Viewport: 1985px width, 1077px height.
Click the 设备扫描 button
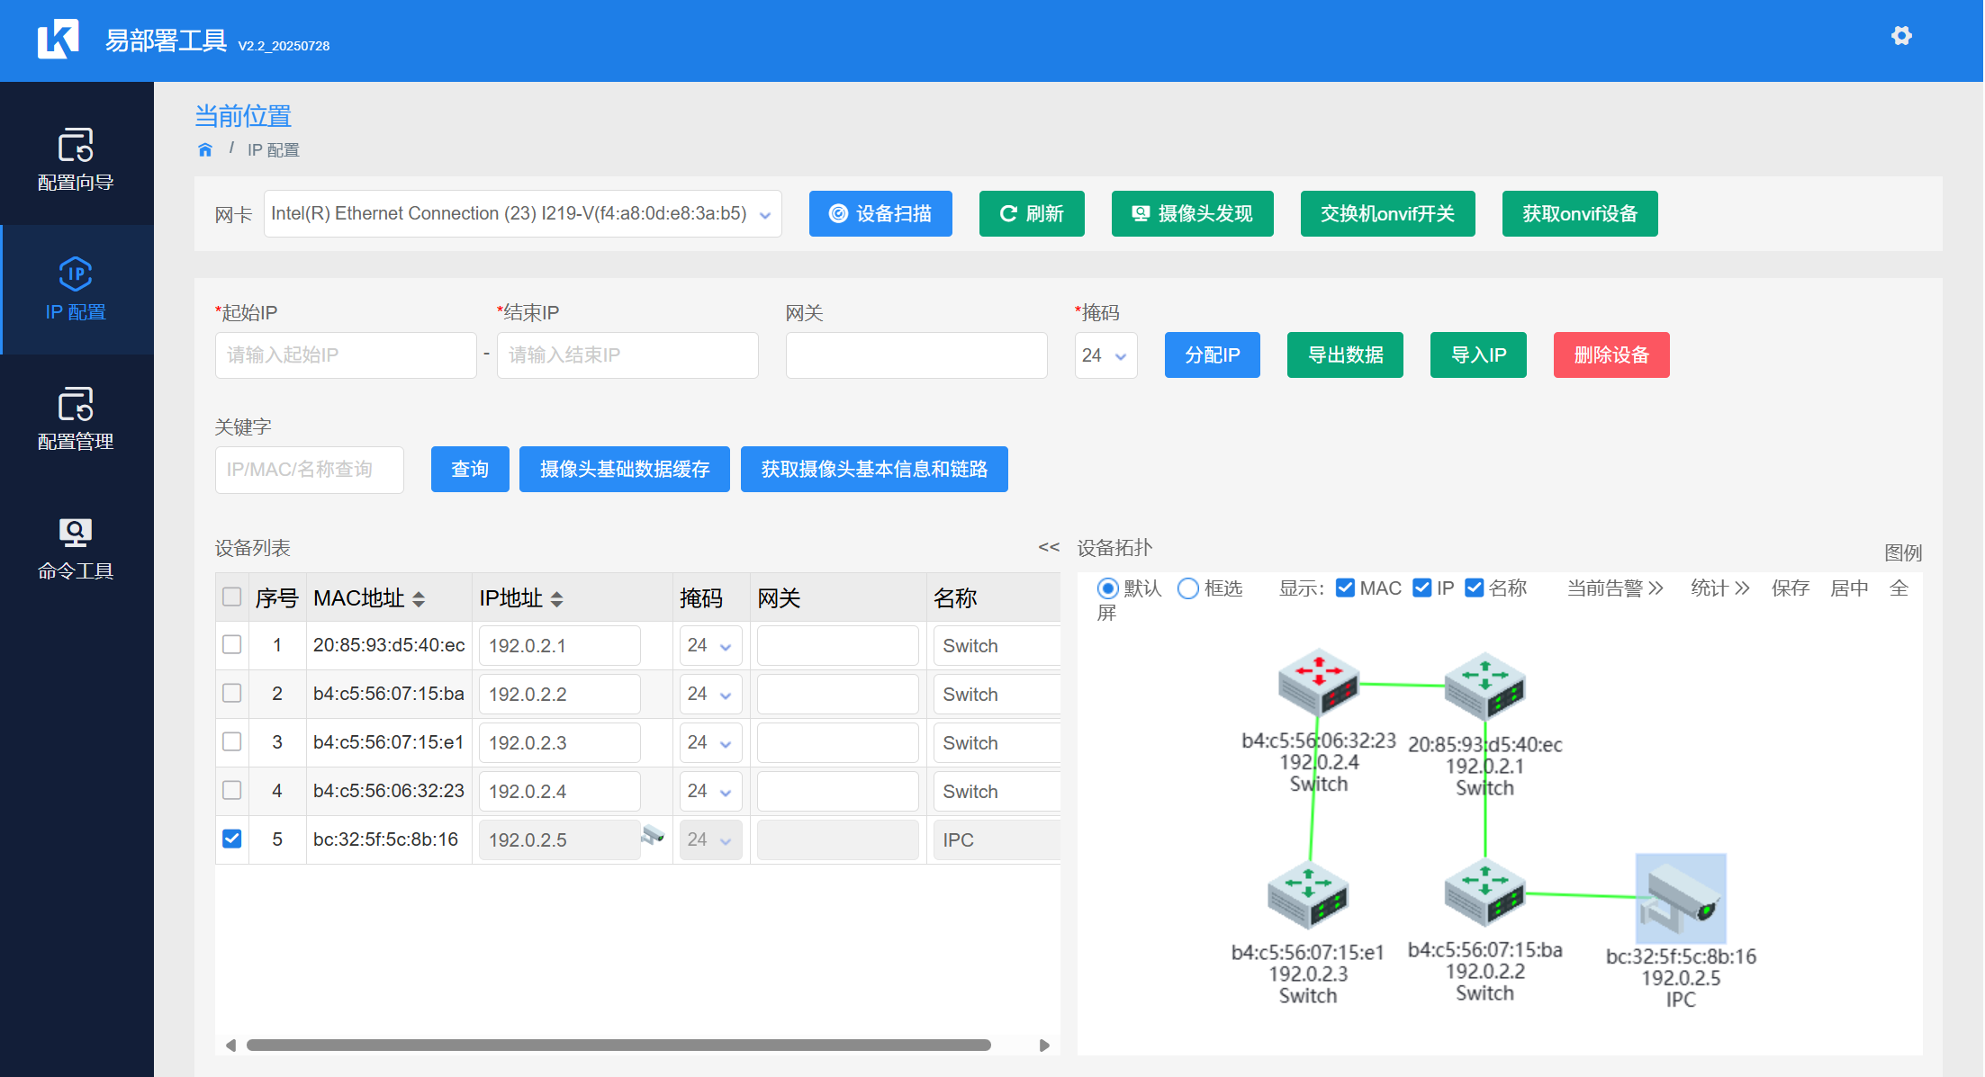[x=880, y=214]
